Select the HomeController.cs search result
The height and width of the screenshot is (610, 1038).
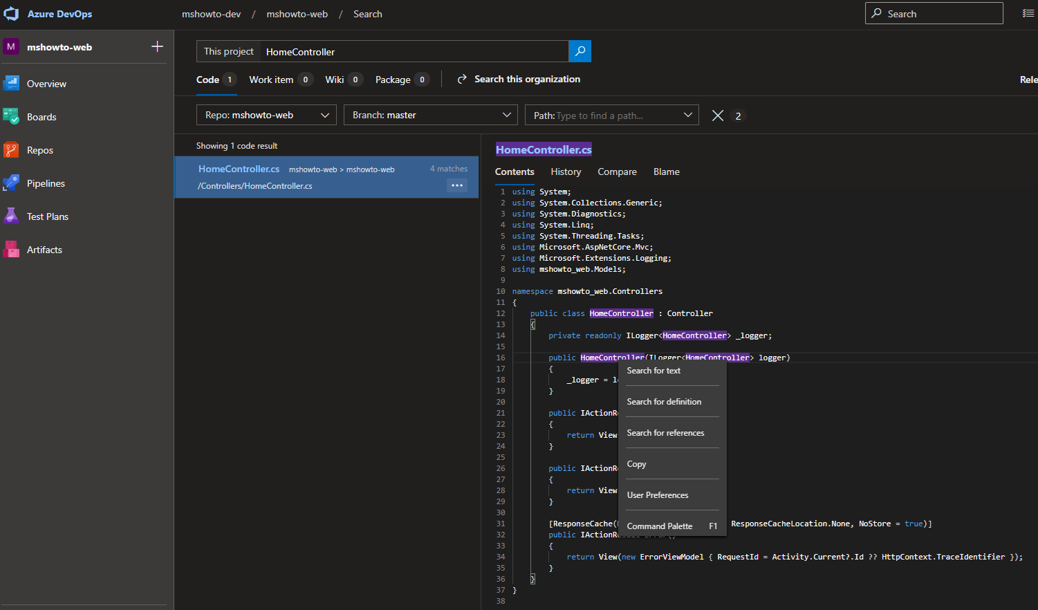pyautogui.click(x=326, y=177)
